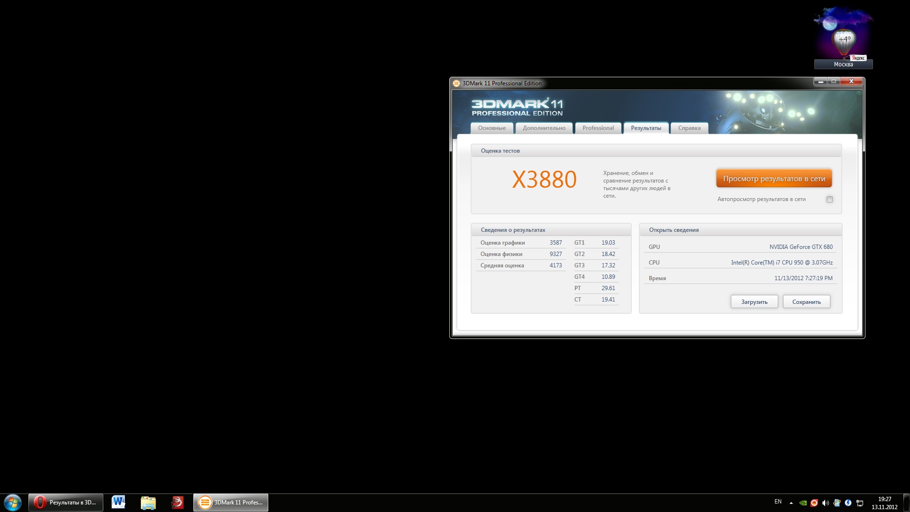
Task: Click the PT value 29.61
Action: coord(608,288)
